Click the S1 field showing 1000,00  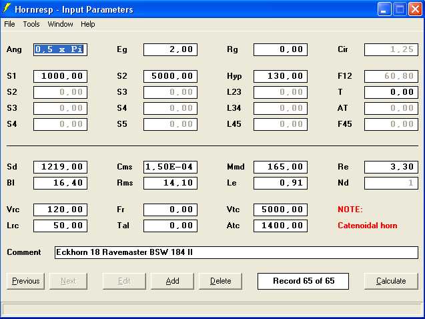[x=60, y=76]
